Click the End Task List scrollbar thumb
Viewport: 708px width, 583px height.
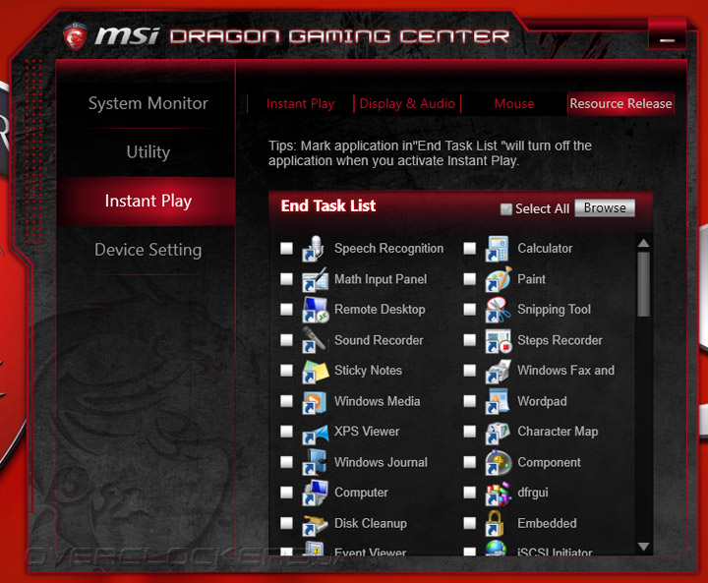pyautogui.click(x=643, y=284)
